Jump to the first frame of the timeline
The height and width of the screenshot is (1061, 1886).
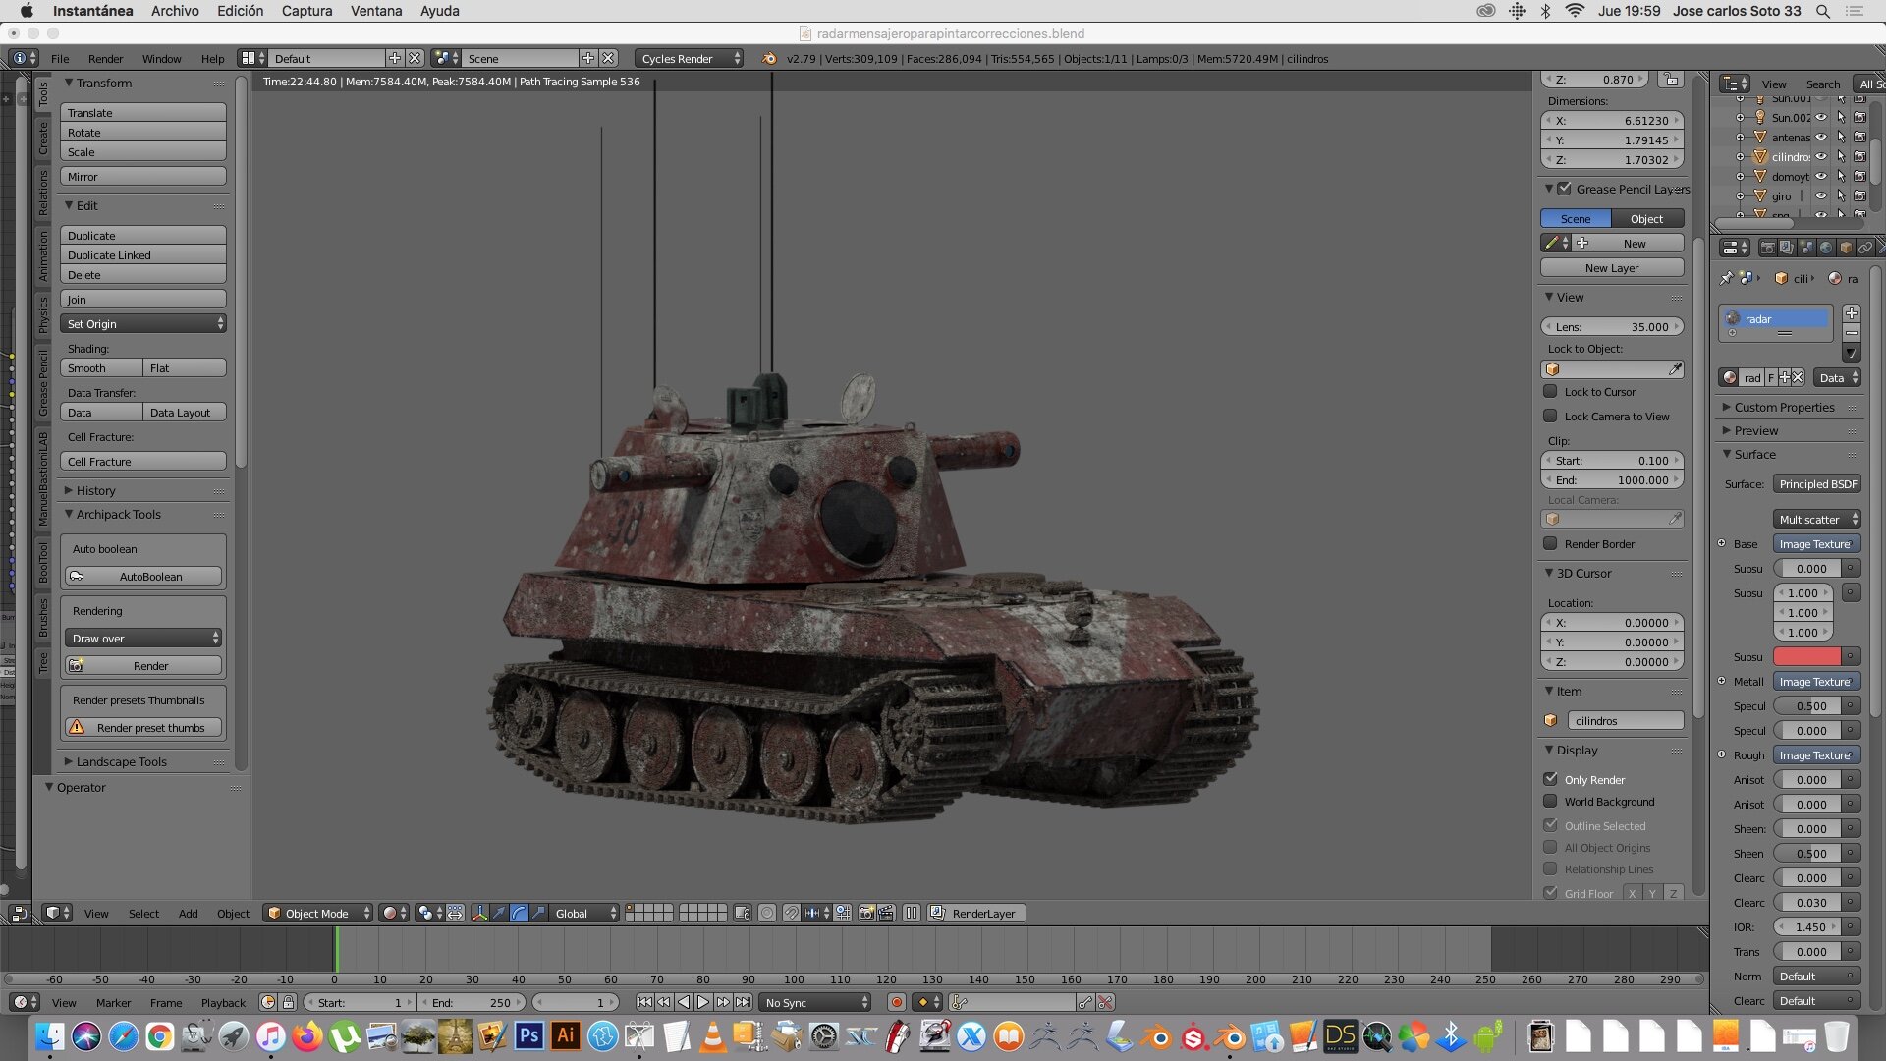click(x=644, y=1002)
